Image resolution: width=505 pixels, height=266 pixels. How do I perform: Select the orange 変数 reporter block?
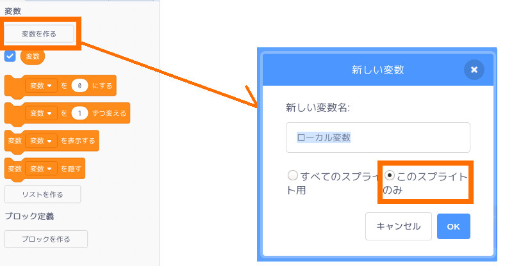(33, 56)
